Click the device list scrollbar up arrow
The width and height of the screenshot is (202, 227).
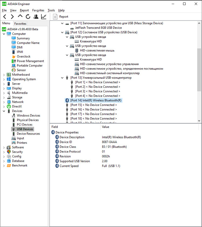coord(199,23)
